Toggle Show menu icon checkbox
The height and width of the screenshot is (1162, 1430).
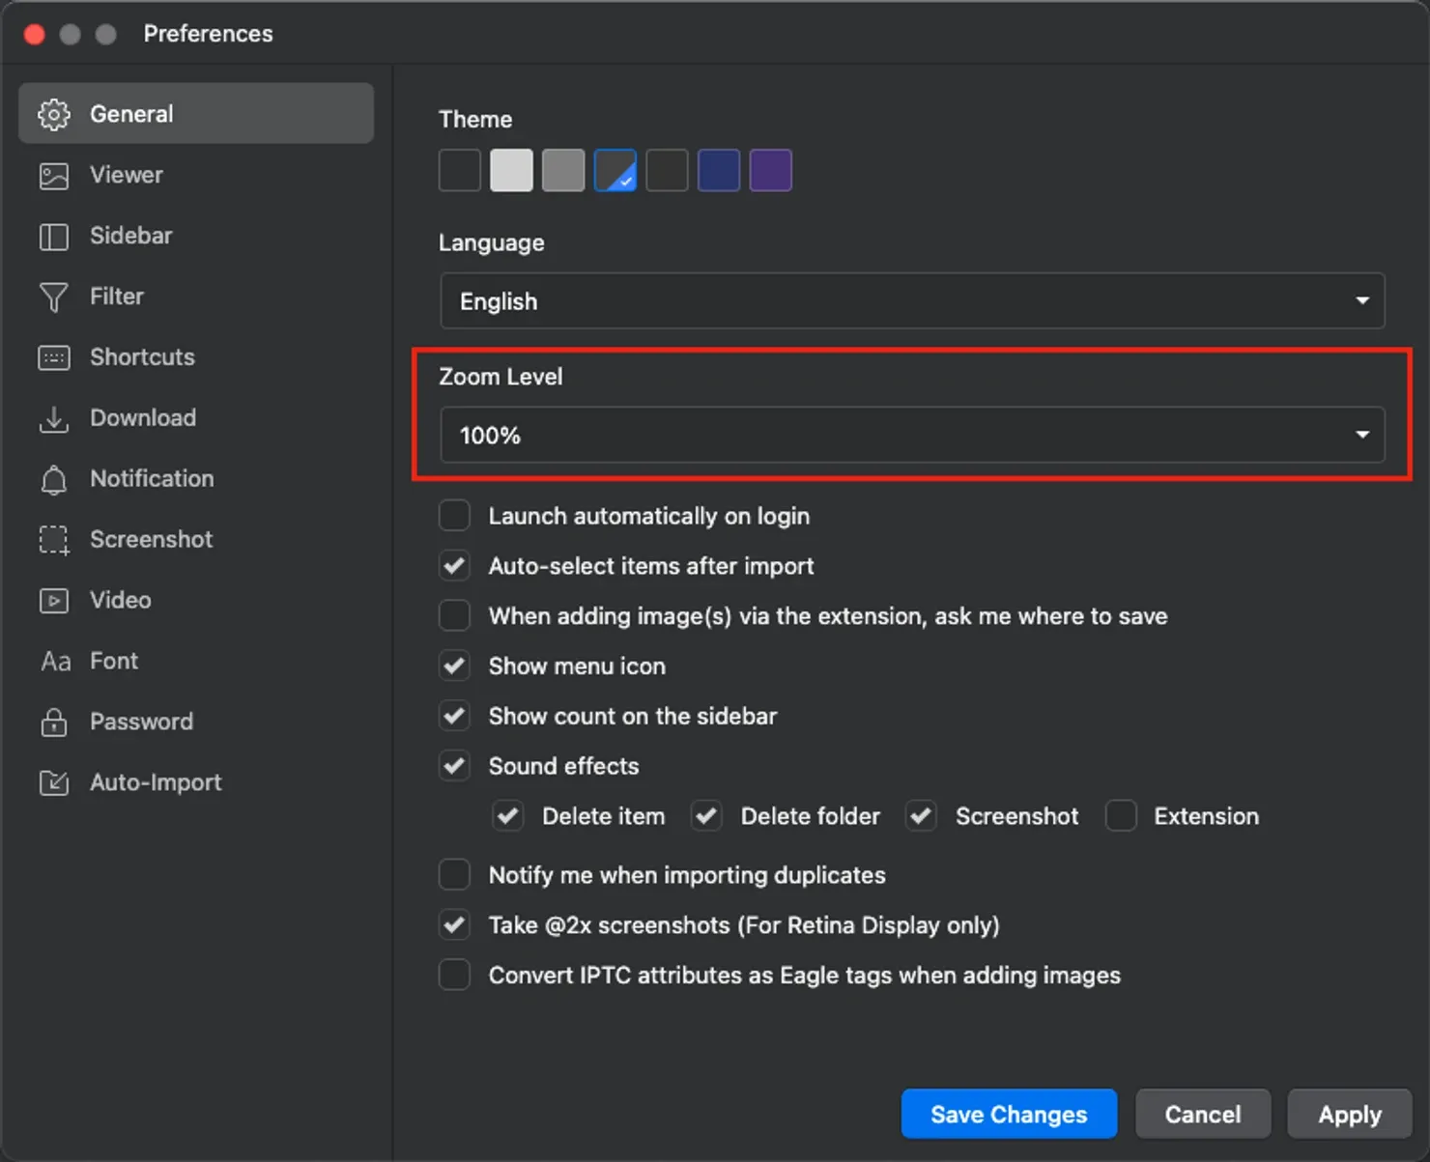(455, 666)
